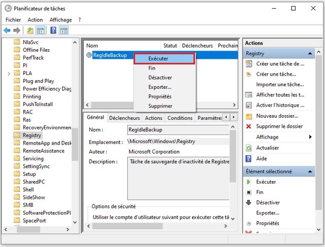This screenshot has height=247, width=325.
Task: Open the Affichage submenu in Actions pane
Action: [x=310, y=137]
